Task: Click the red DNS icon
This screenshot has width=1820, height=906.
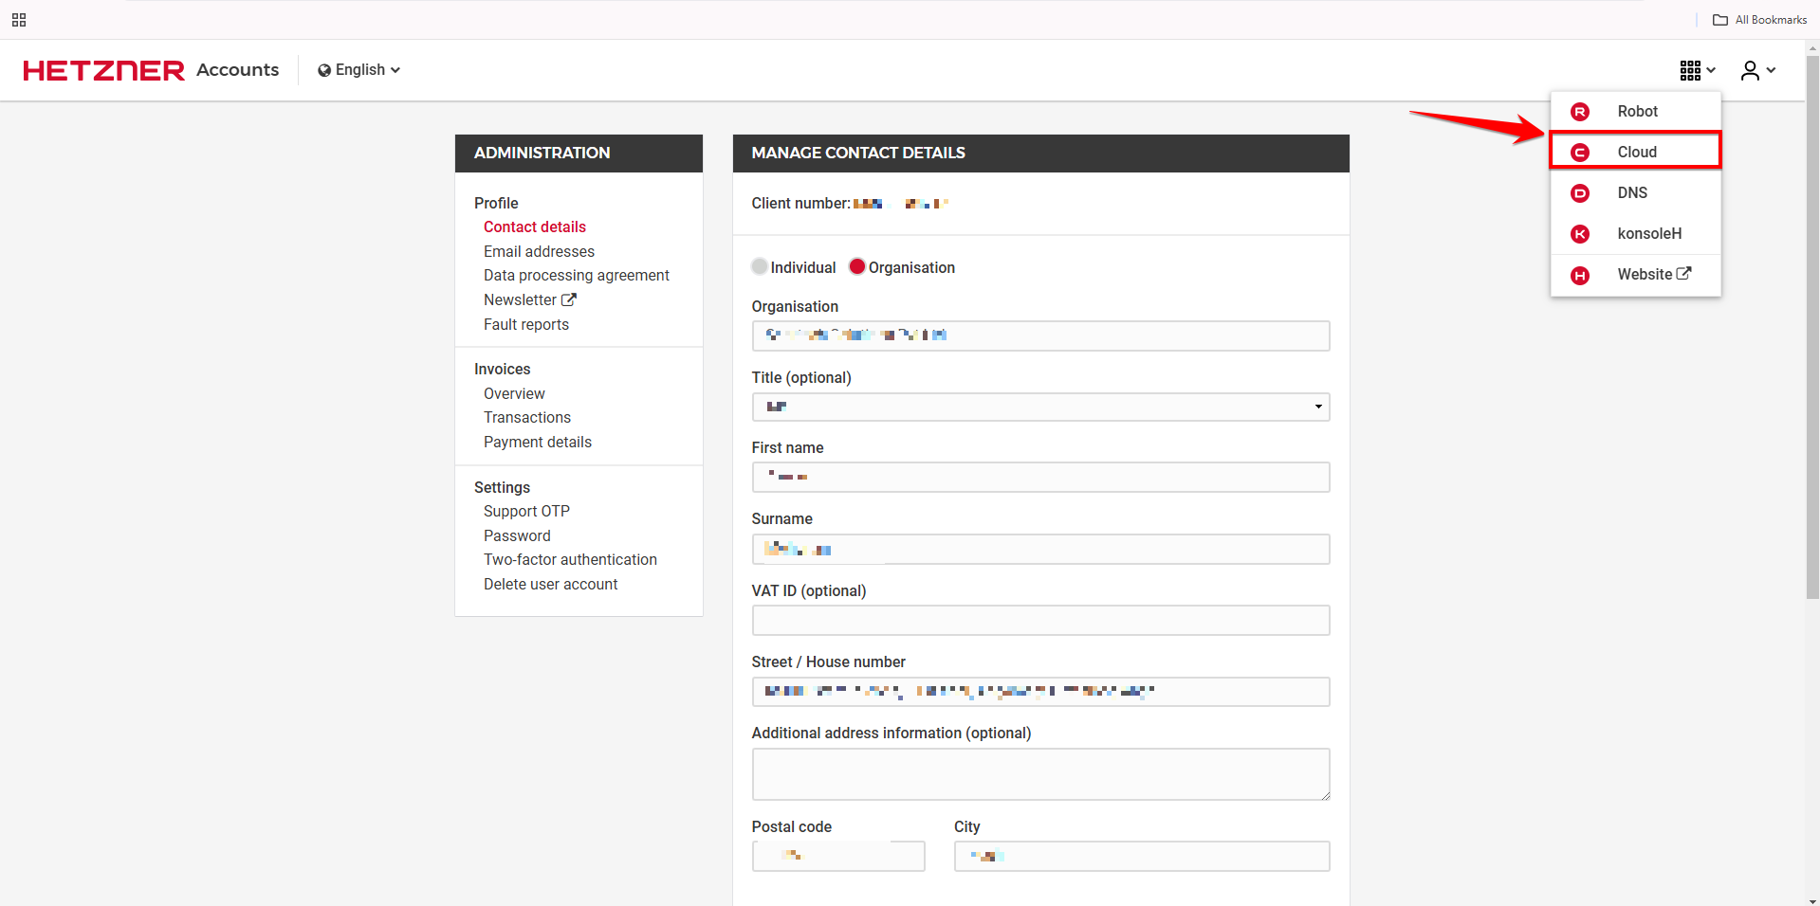Action: pyautogui.click(x=1579, y=193)
